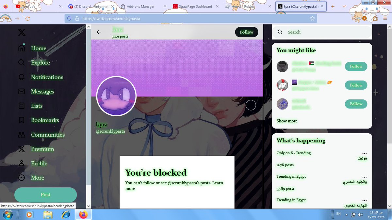Image resolution: width=392 pixels, height=220 pixels.
Task: Click the Firefox taskbar button
Action: [x=83, y=214]
